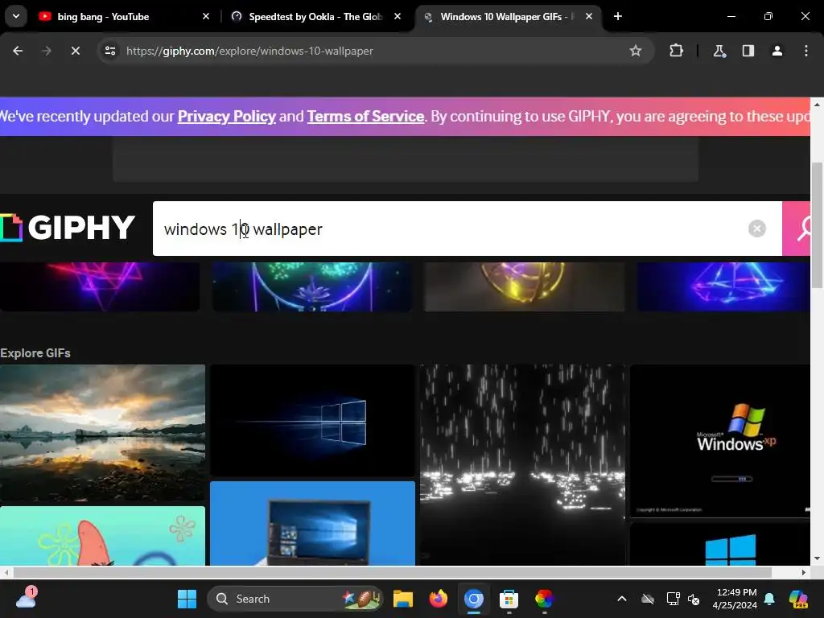The width and height of the screenshot is (824, 618).
Task: Open a new browser tab
Action: (x=618, y=16)
